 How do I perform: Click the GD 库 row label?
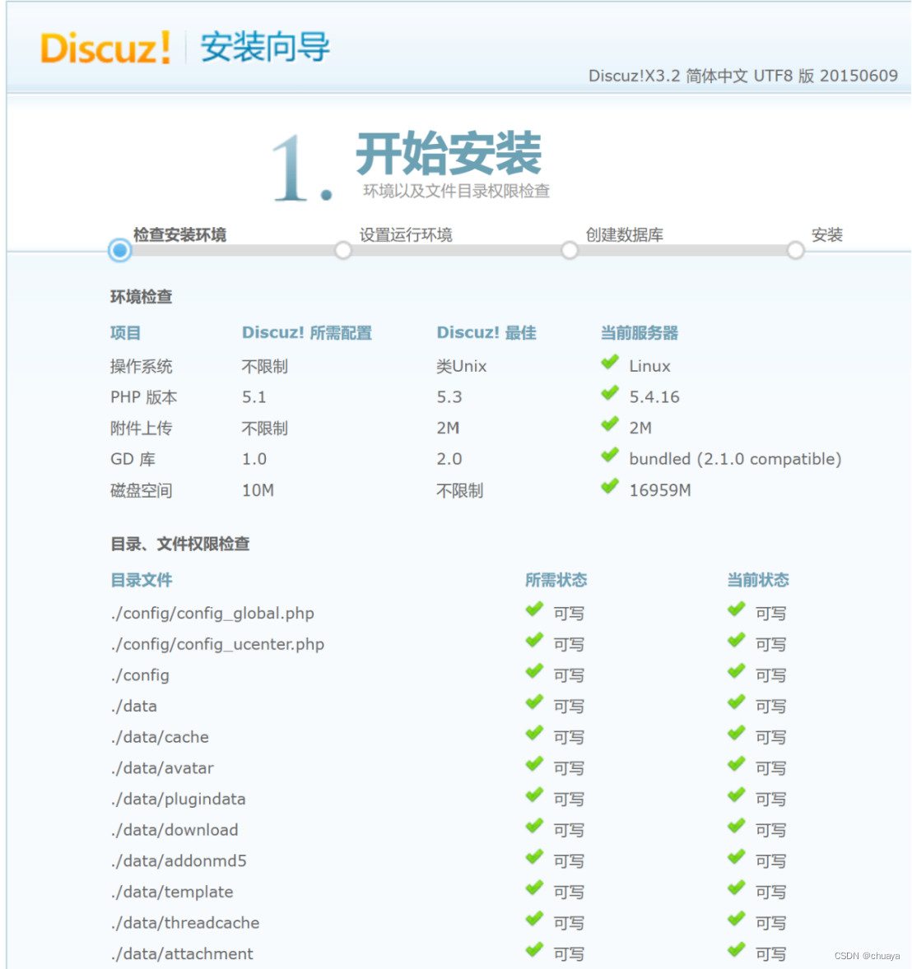pos(133,459)
